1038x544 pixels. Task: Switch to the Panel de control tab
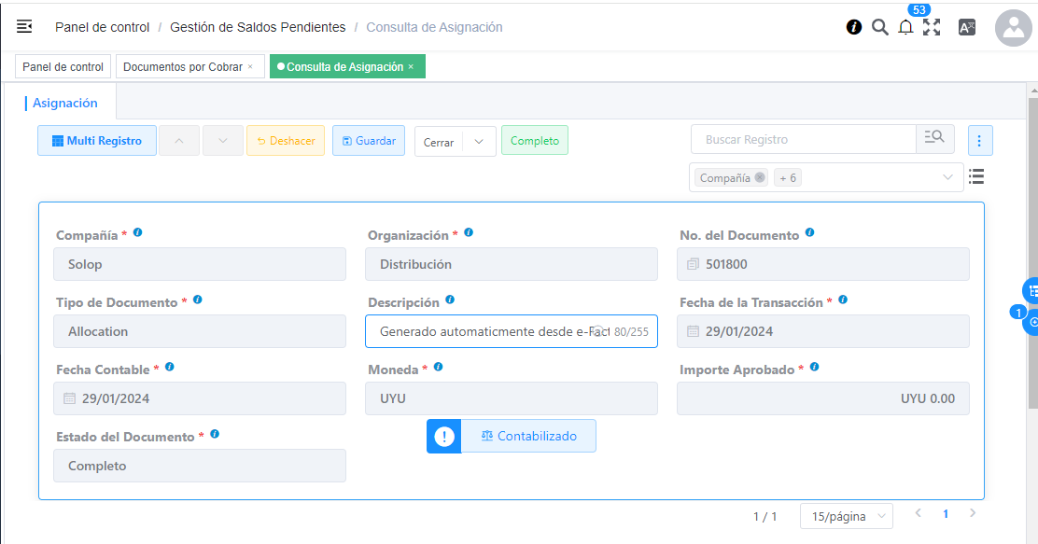(x=63, y=67)
